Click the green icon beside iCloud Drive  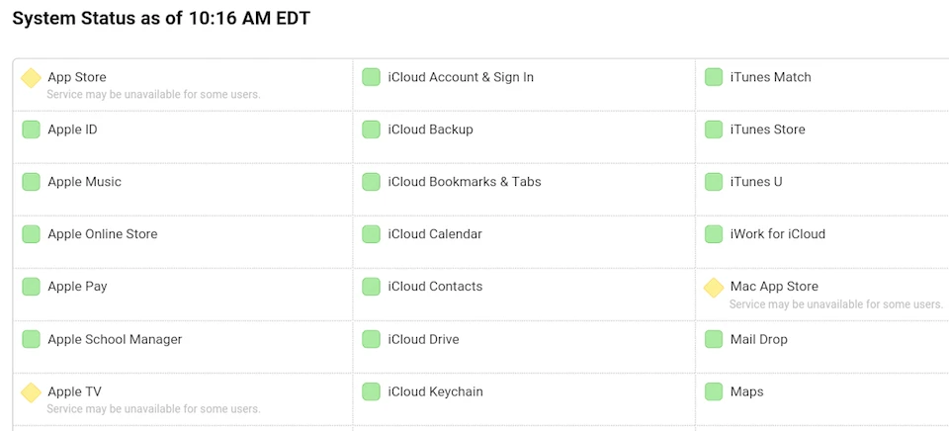pos(371,339)
